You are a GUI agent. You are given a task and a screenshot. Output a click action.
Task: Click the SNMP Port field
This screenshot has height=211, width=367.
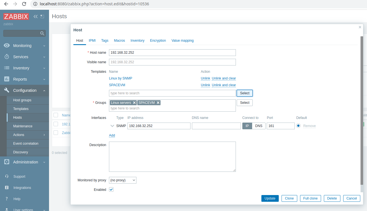coord(281,126)
